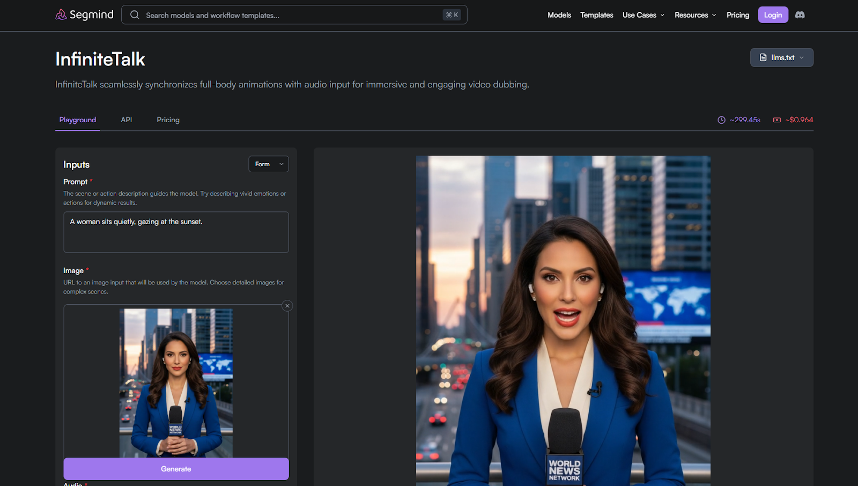
Task: Remove the uploaded image with X
Action: 287,306
